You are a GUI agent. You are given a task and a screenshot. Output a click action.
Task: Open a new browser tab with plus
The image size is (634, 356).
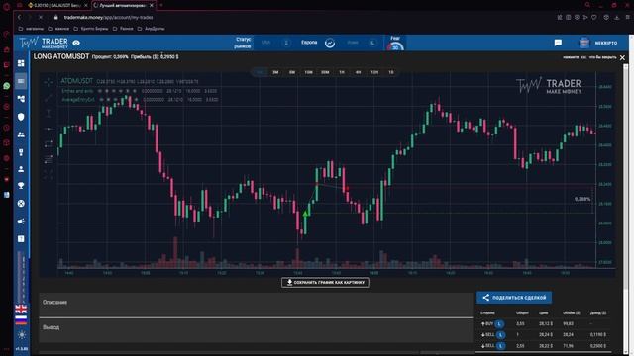(160, 5)
